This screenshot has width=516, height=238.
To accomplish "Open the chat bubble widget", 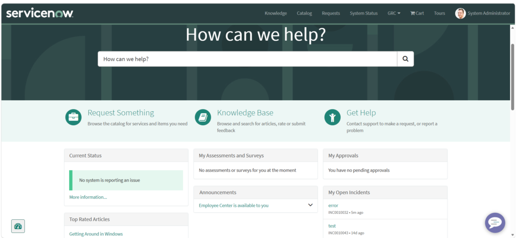I will 495,223.
